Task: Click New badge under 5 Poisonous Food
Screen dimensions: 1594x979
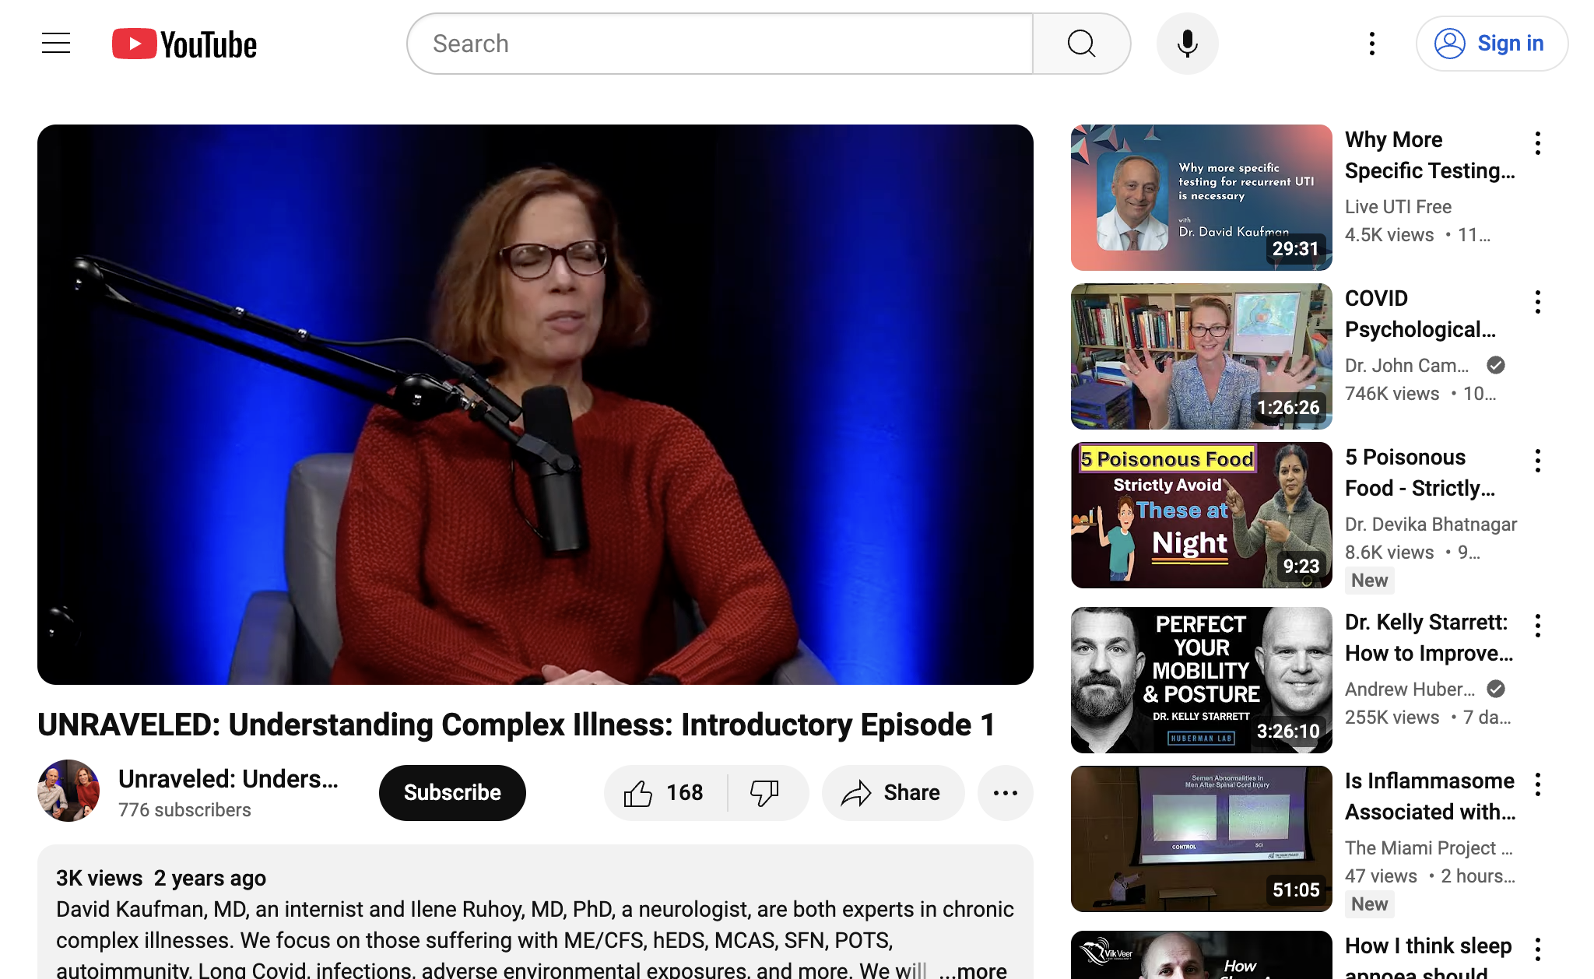Action: [x=1369, y=581]
